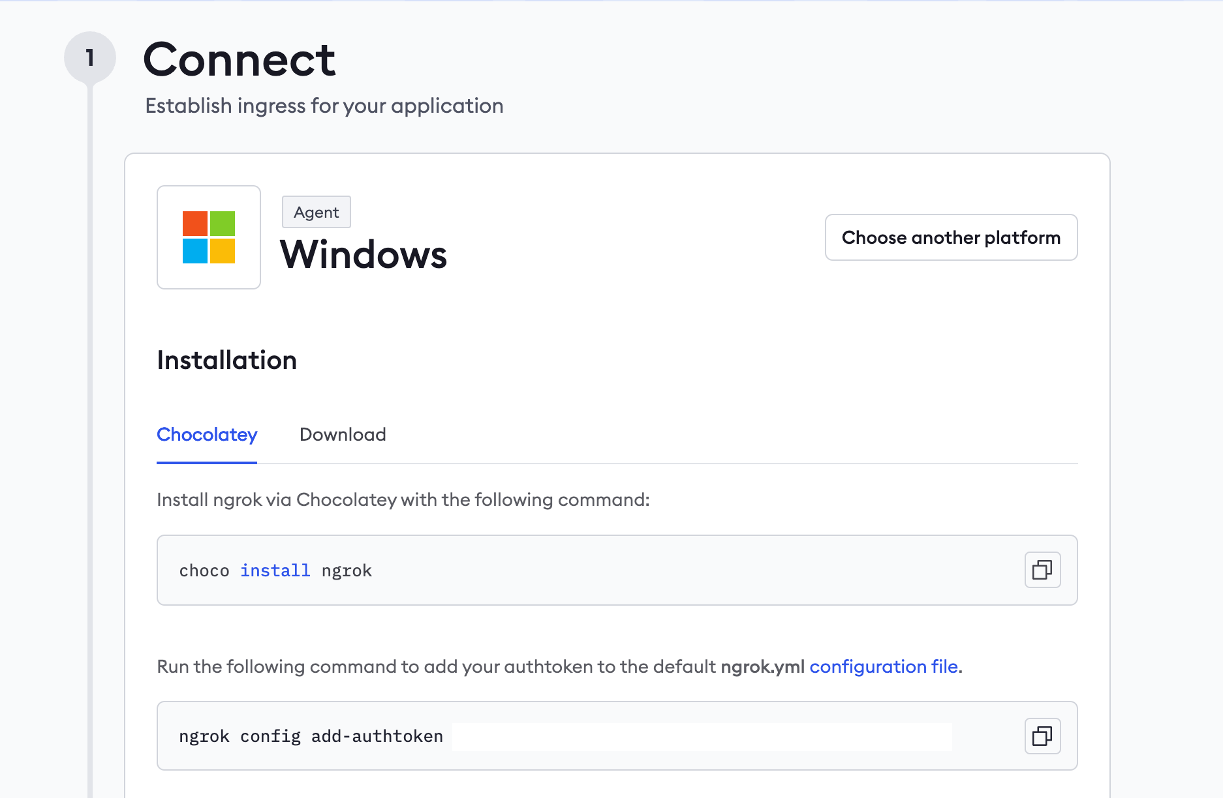
Task: Copy the add-authtoken command
Action: pyautogui.click(x=1042, y=736)
